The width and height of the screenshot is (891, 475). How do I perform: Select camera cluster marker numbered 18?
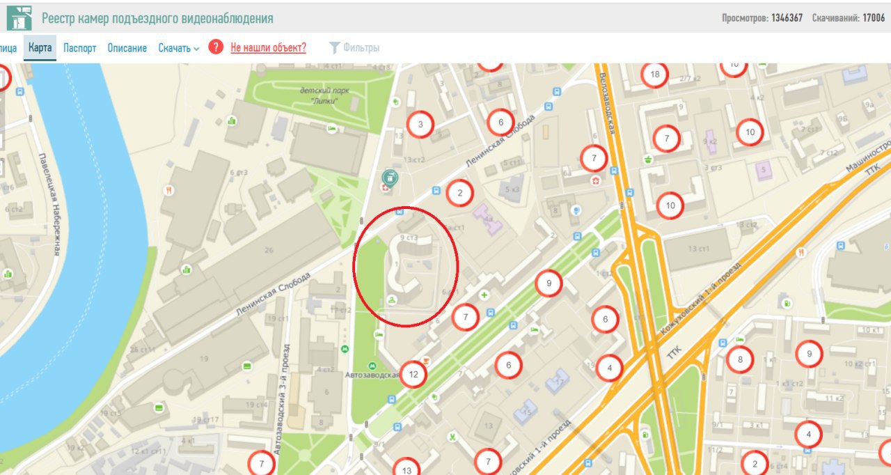[654, 75]
